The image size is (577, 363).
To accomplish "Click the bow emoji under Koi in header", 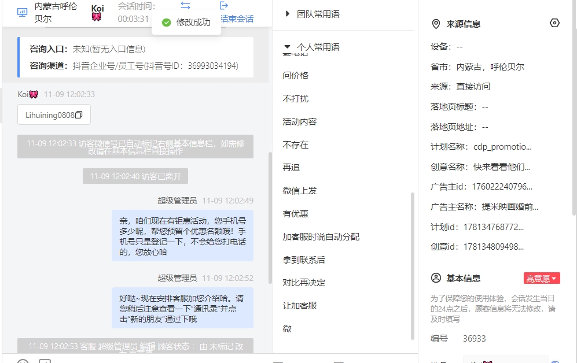I will (97, 17).
